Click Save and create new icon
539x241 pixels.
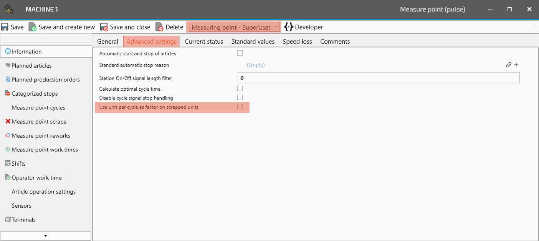[33, 27]
